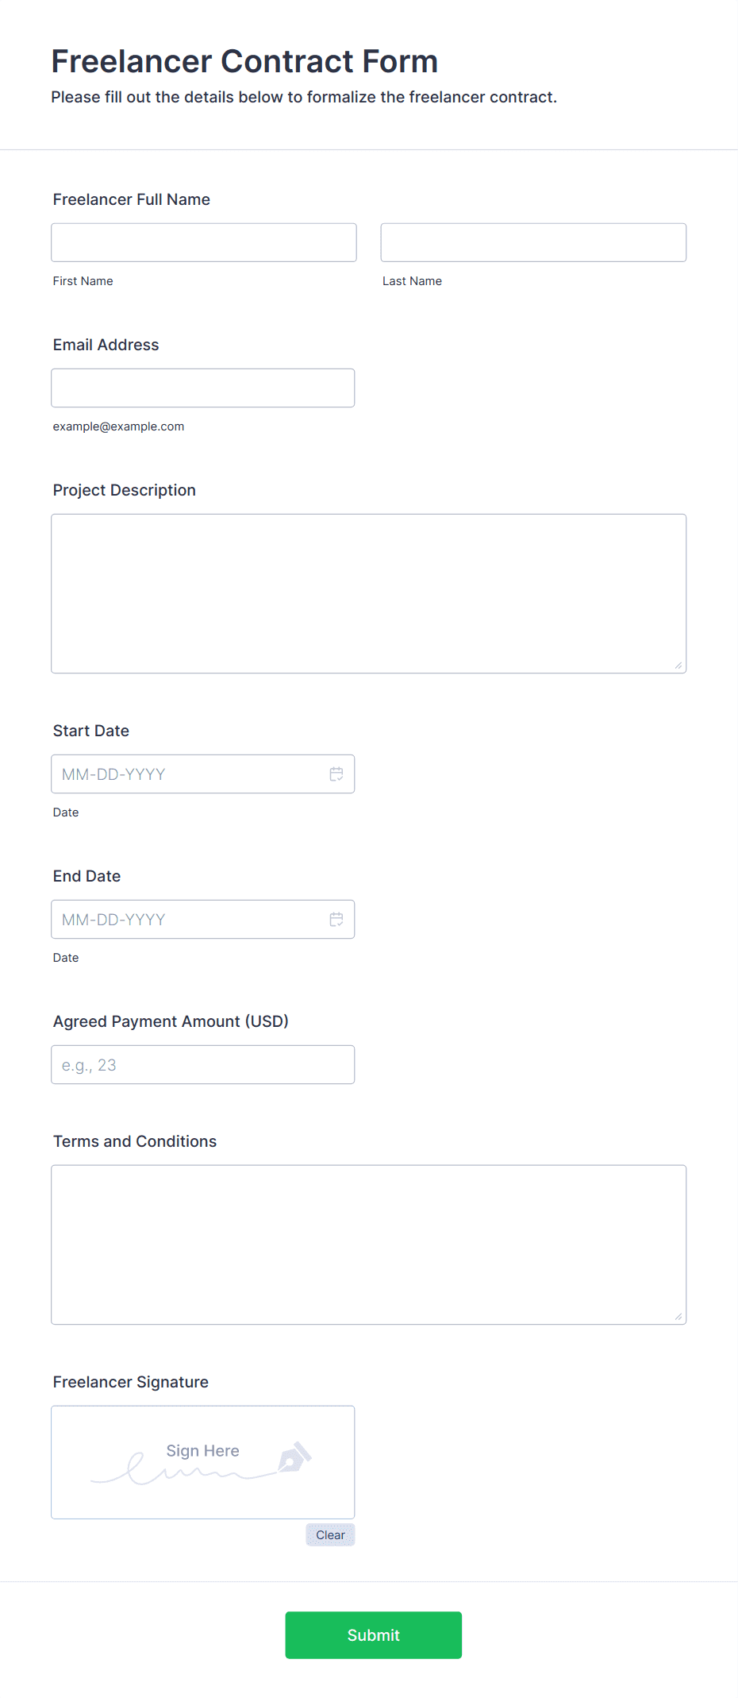Click the 'Freelancer Full Name' label
This screenshot has width=738, height=1698.
tap(132, 199)
